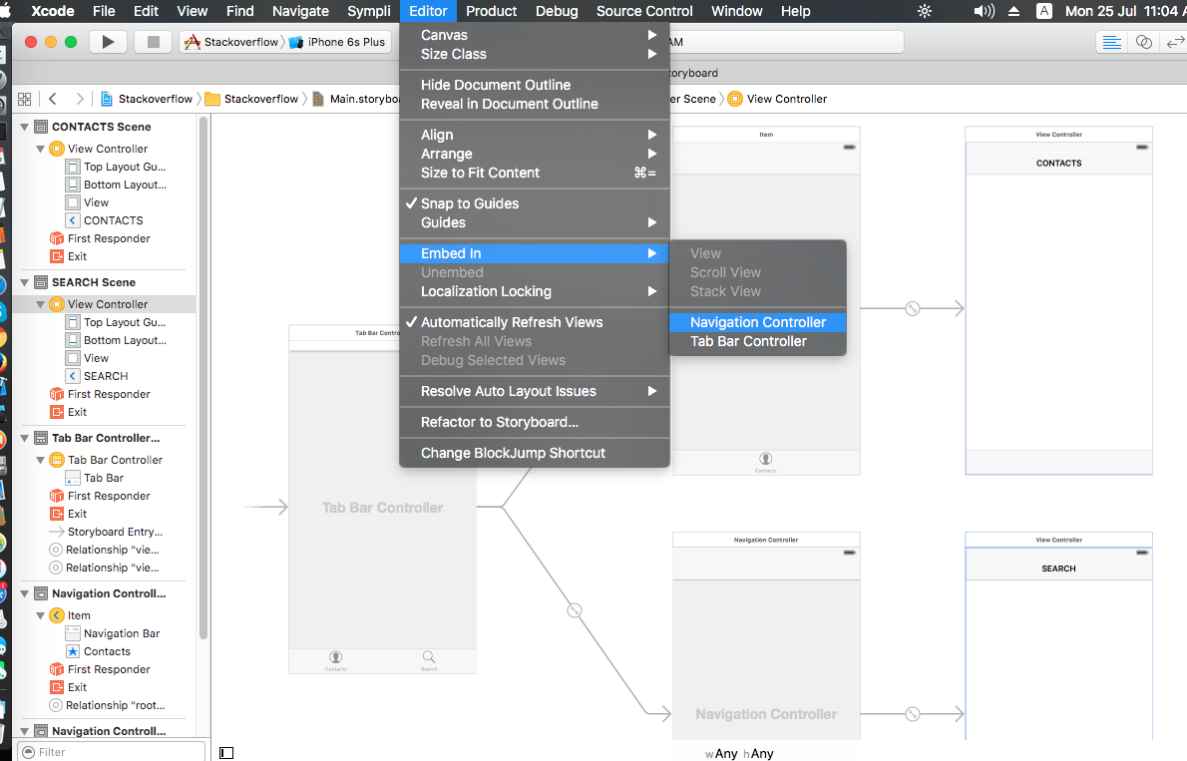This screenshot has height=761, width=1187.
Task: Click the segue icon between Item scene and CONTACTS
Action: point(913,308)
